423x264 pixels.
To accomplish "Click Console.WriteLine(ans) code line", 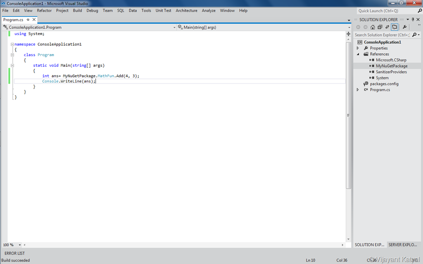I will click(x=69, y=81).
